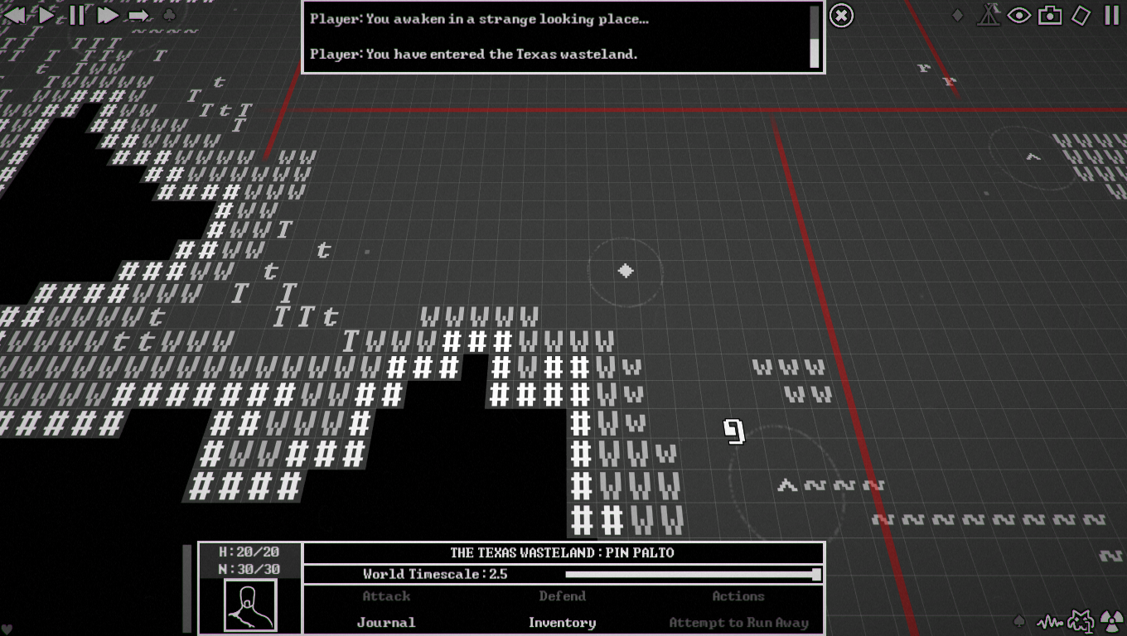
Task: Click 'You awaken in a strange looking place' message
Action: [x=480, y=19]
